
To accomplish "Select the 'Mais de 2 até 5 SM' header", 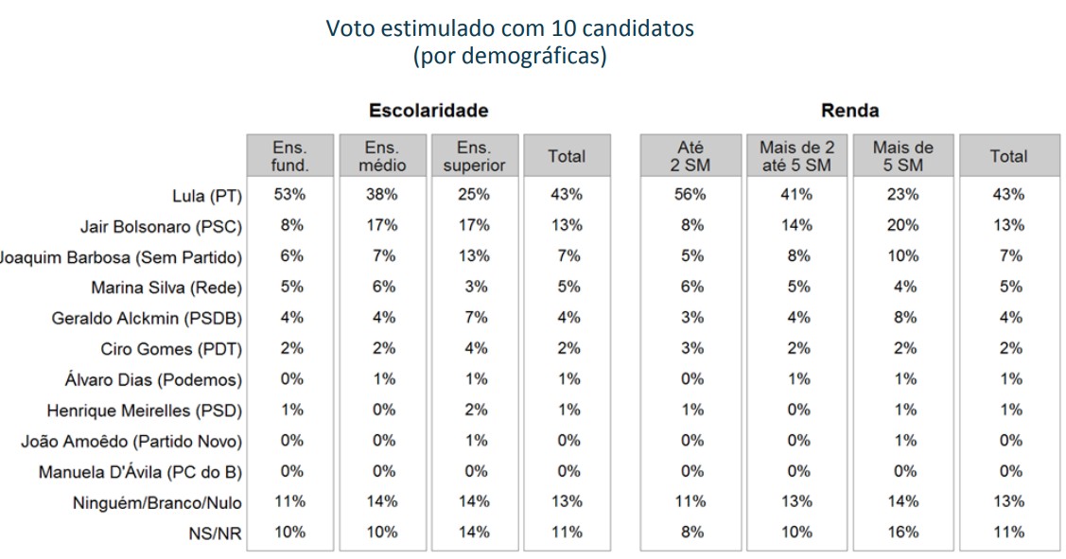I will point(796,156).
